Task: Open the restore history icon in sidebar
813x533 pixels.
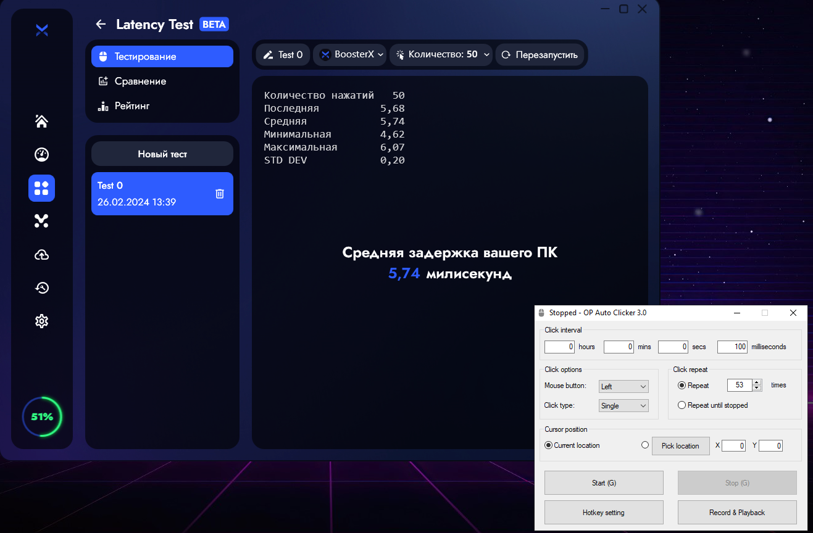Action: (41, 287)
